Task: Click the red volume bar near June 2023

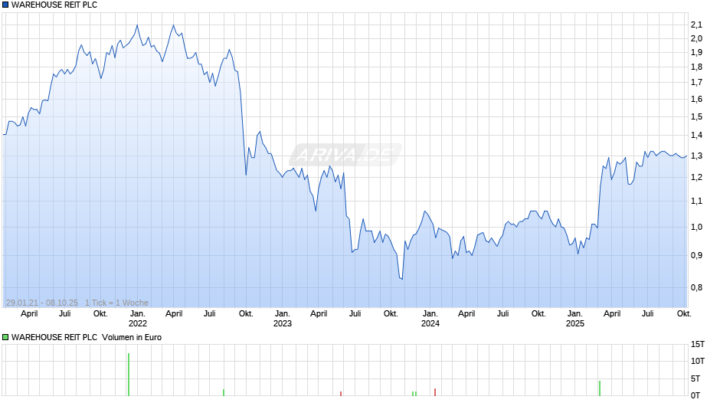Action: [x=341, y=394]
